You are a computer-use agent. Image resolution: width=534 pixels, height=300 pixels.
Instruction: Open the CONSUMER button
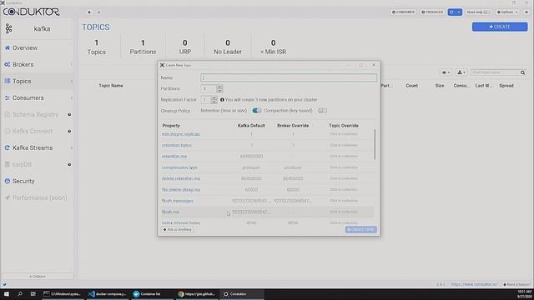[x=403, y=12]
